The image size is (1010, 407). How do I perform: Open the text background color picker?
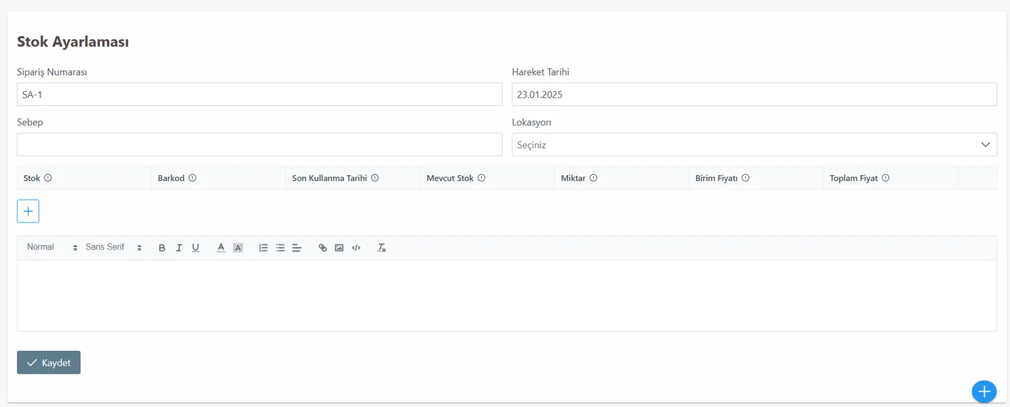[238, 248]
